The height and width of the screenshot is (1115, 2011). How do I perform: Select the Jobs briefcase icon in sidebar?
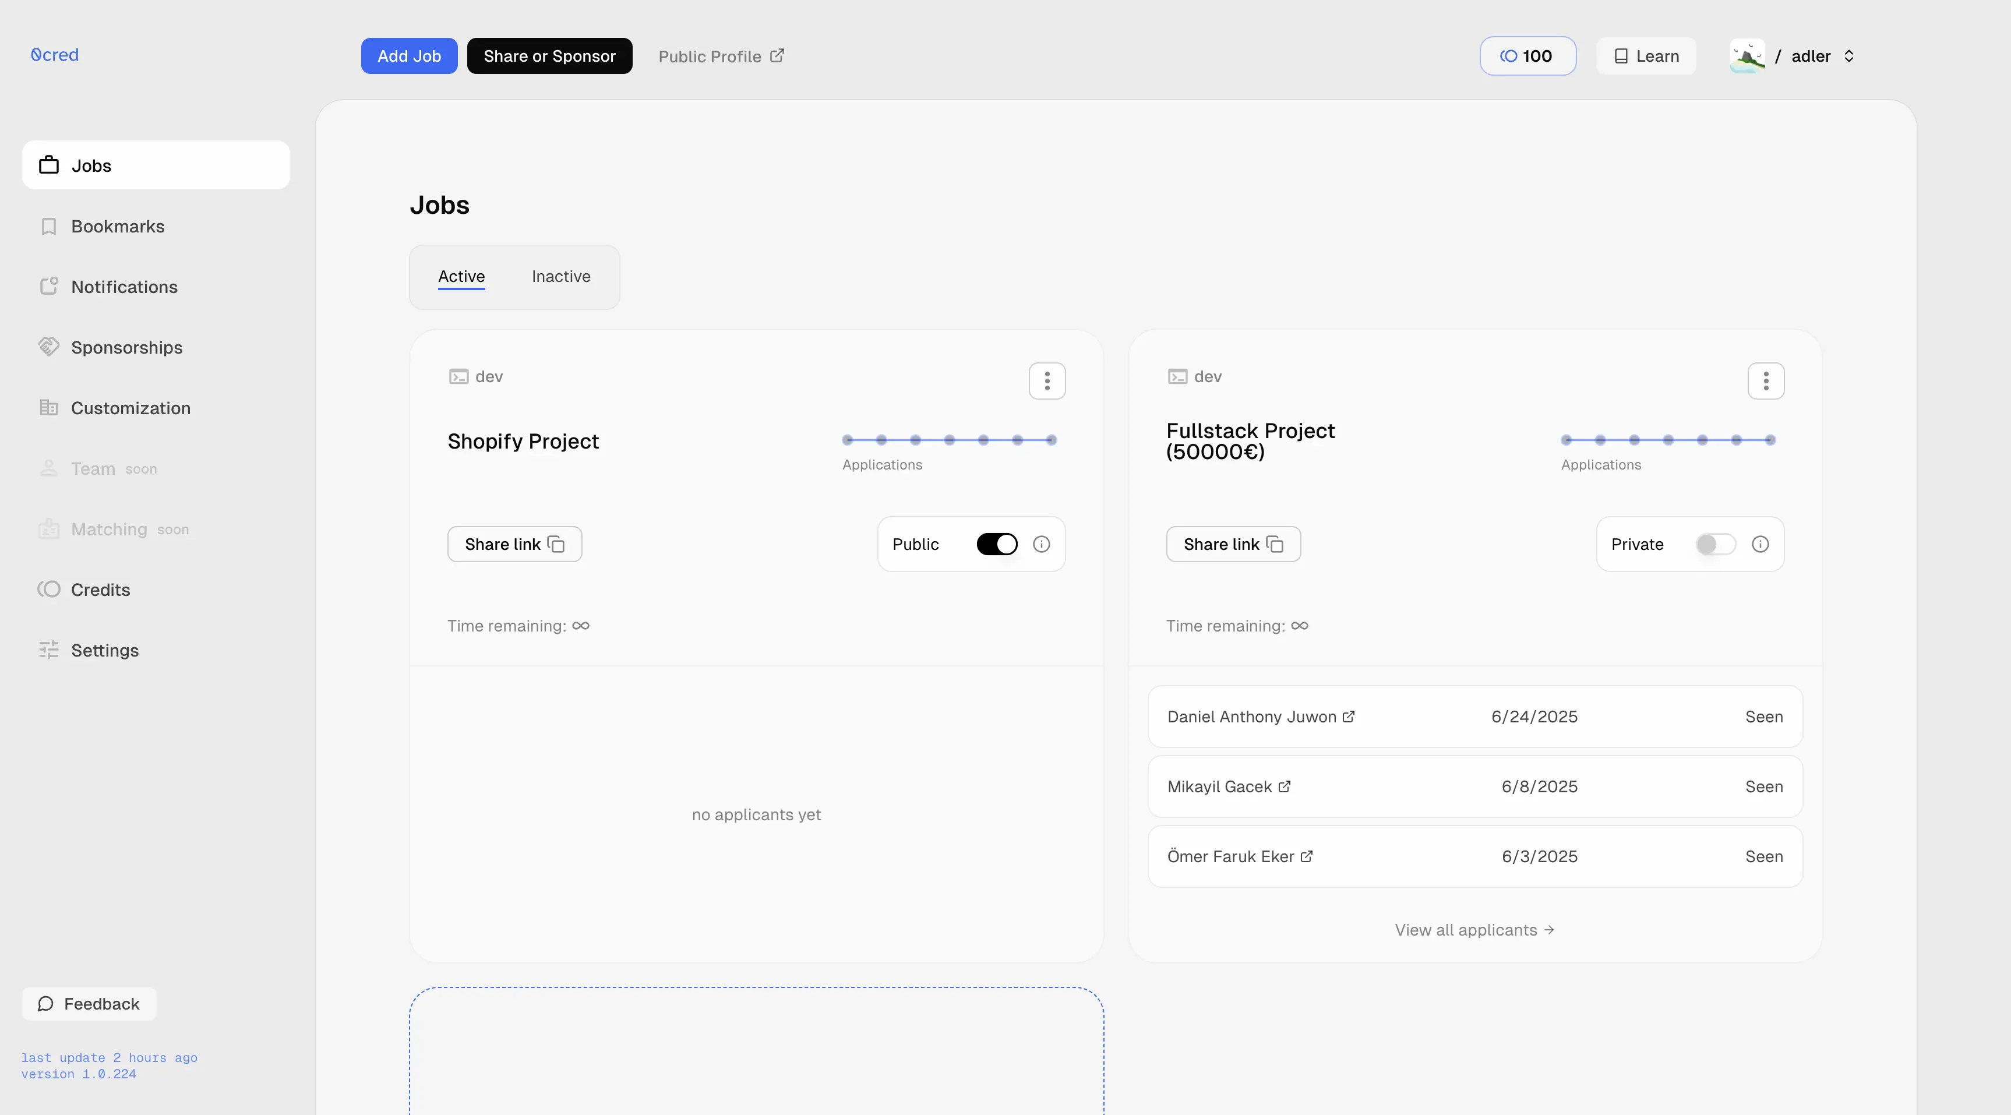pyautogui.click(x=49, y=165)
